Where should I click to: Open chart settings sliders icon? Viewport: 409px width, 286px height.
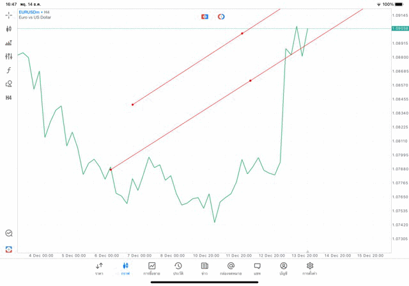pyautogui.click(x=9, y=56)
